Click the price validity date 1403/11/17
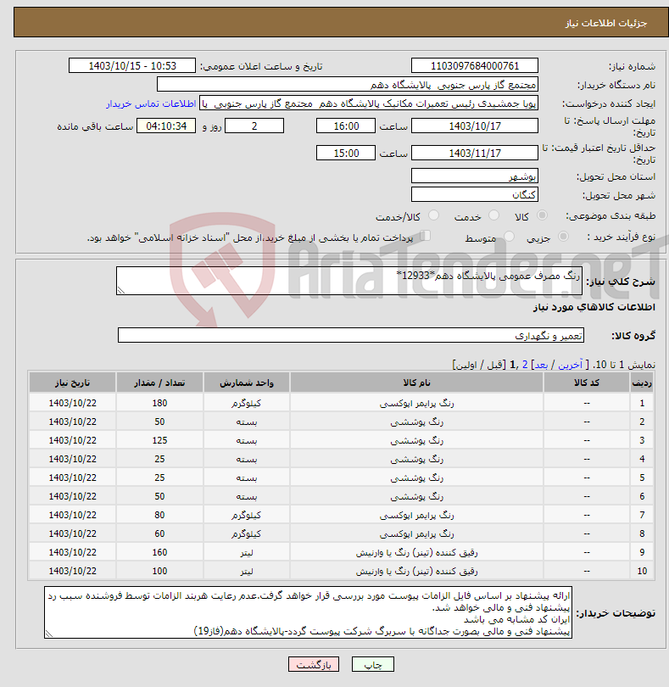Viewport: 669px width, 687px height. point(475,153)
